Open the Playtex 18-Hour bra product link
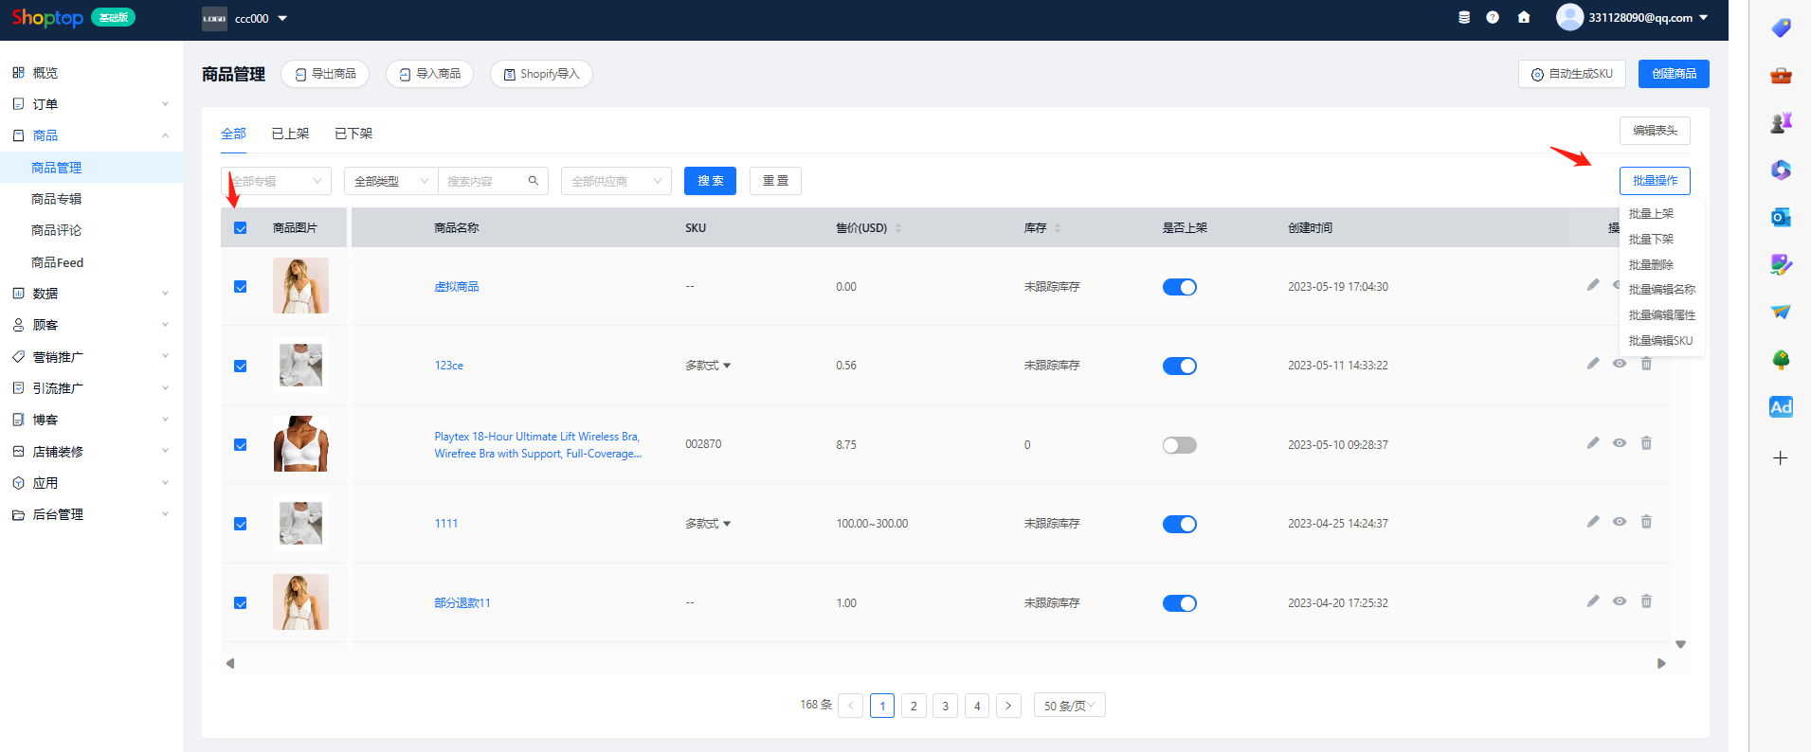The width and height of the screenshot is (1811, 752). point(537,445)
